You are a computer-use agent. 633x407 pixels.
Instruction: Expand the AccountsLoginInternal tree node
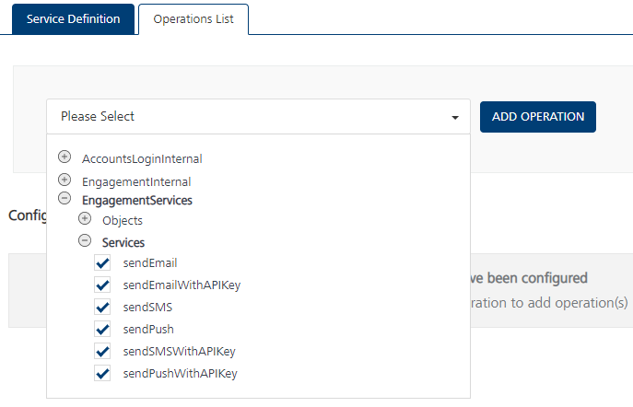(64, 157)
